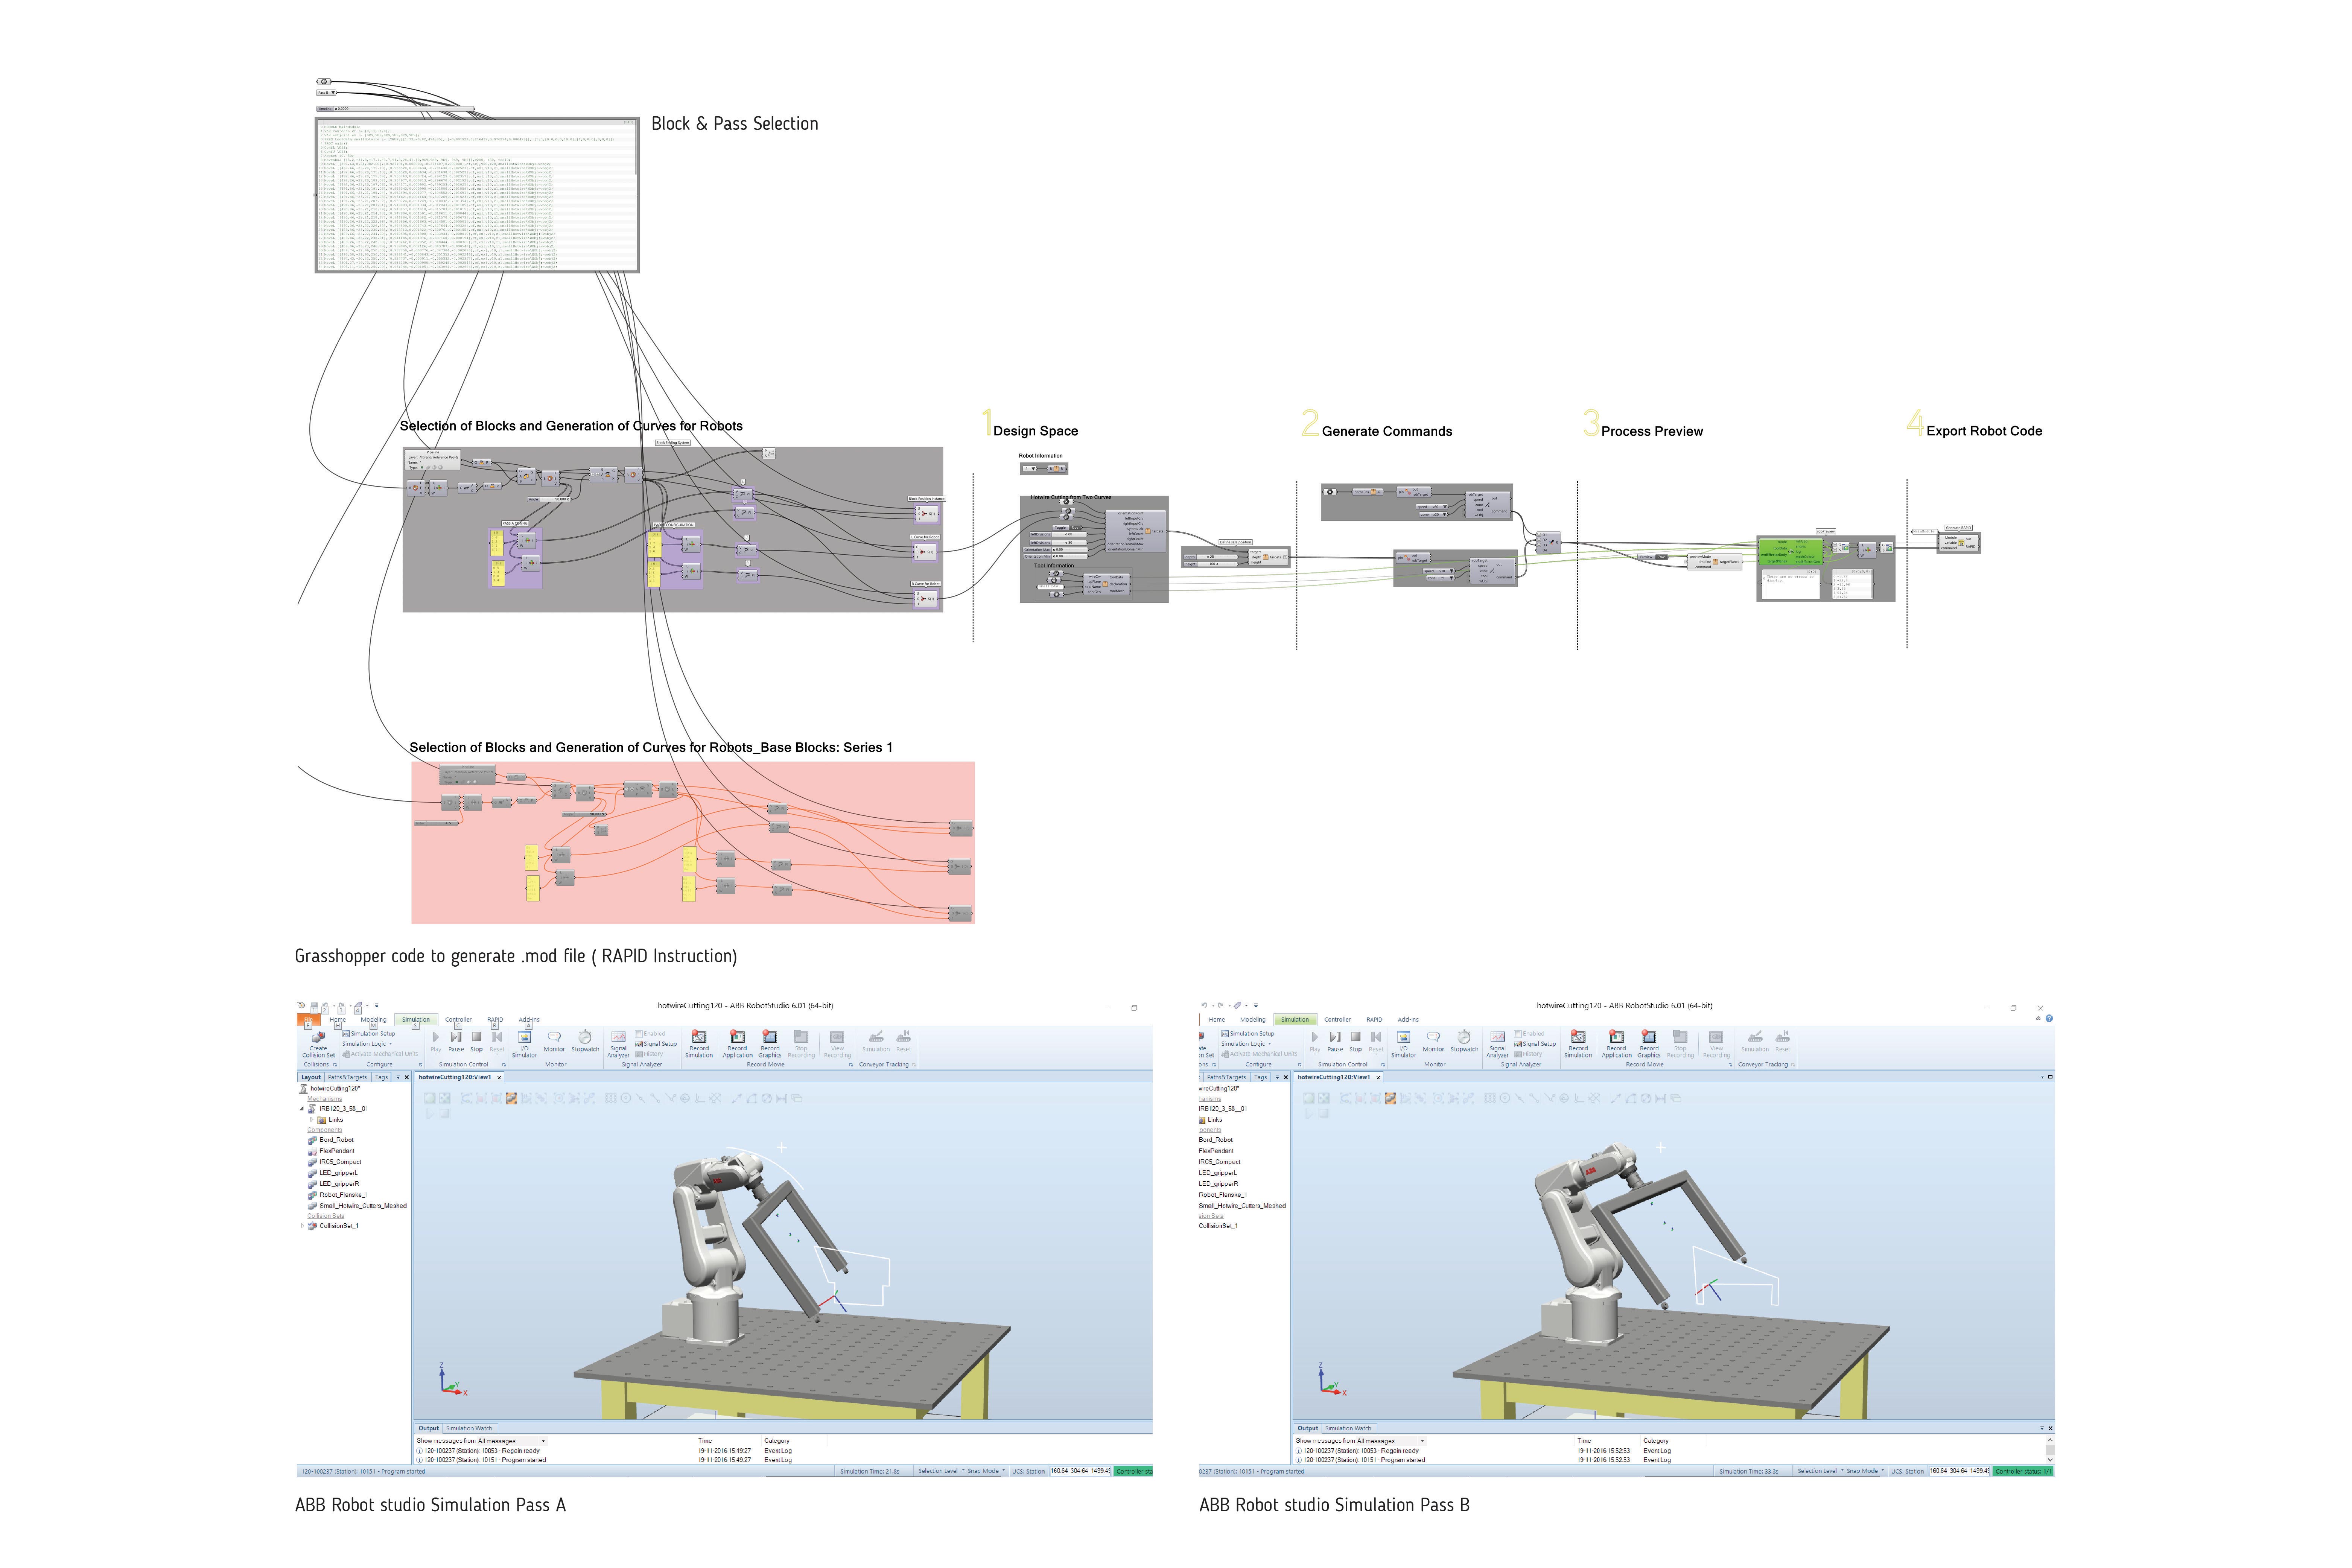Open Paths&Targets panel tab in Pass A window

pyautogui.click(x=348, y=1077)
